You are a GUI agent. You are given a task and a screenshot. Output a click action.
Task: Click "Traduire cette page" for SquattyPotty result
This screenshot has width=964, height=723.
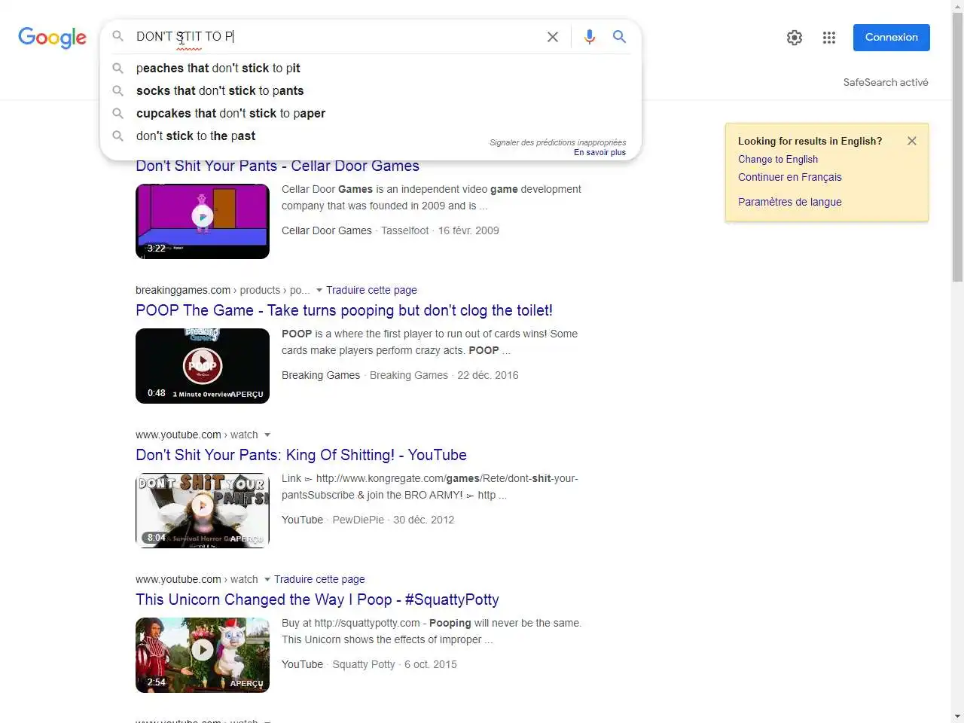(x=319, y=579)
